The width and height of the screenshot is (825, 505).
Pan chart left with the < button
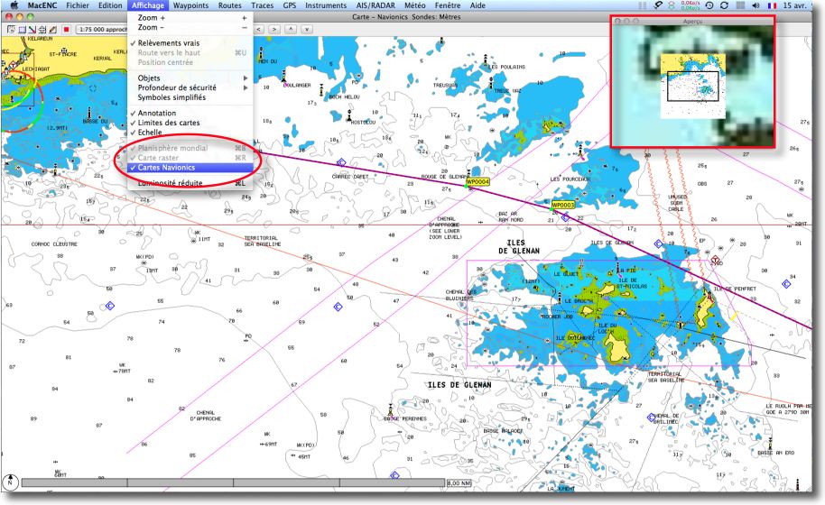[x=258, y=30]
